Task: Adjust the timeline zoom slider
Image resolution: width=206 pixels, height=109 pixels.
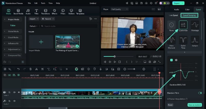Action: [134, 69]
